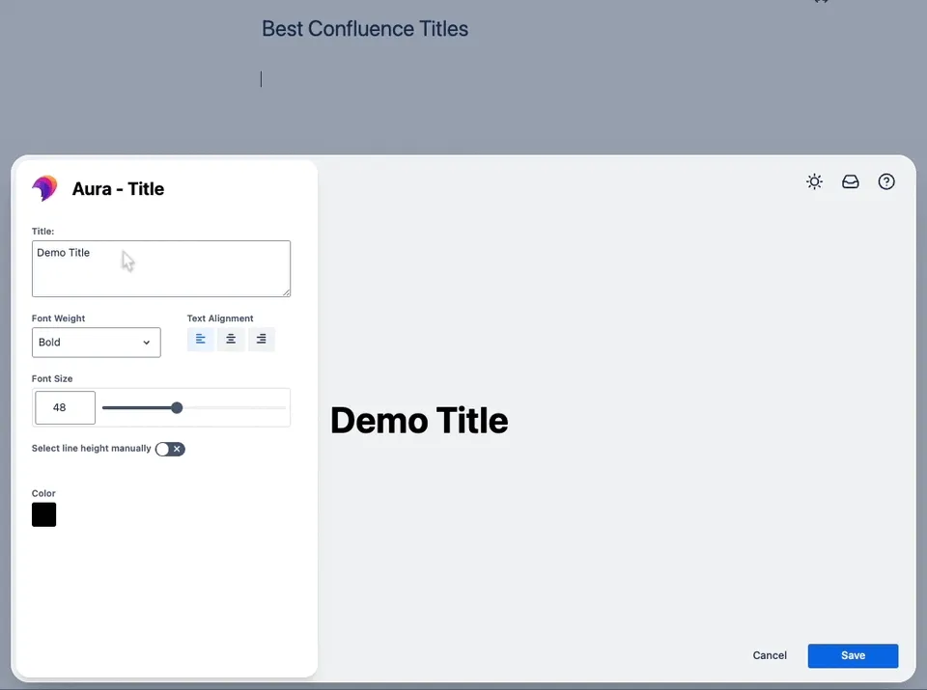Align text to the center

[x=231, y=339]
